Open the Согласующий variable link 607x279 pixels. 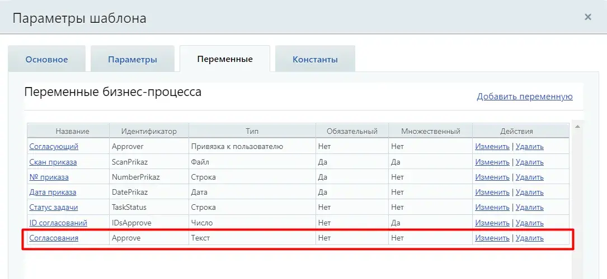(54, 147)
